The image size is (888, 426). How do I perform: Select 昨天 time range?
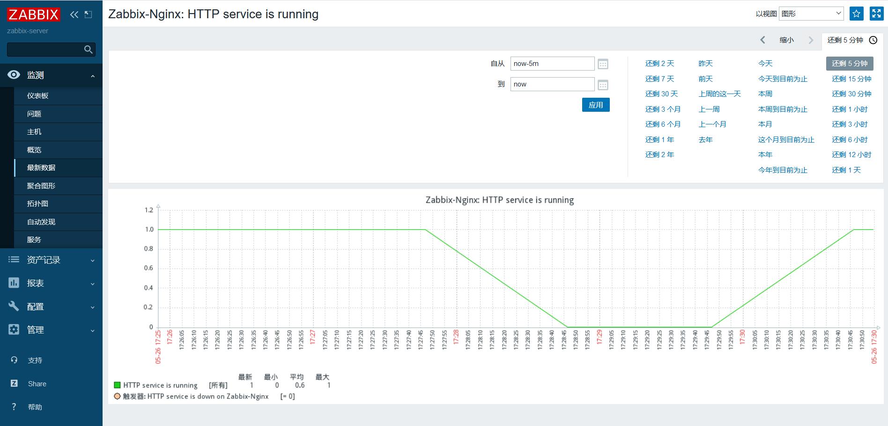pos(705,64)
